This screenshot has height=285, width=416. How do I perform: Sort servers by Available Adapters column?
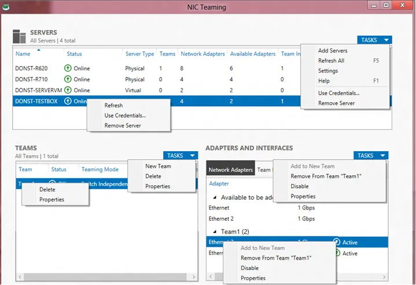[x=253, y=54]
